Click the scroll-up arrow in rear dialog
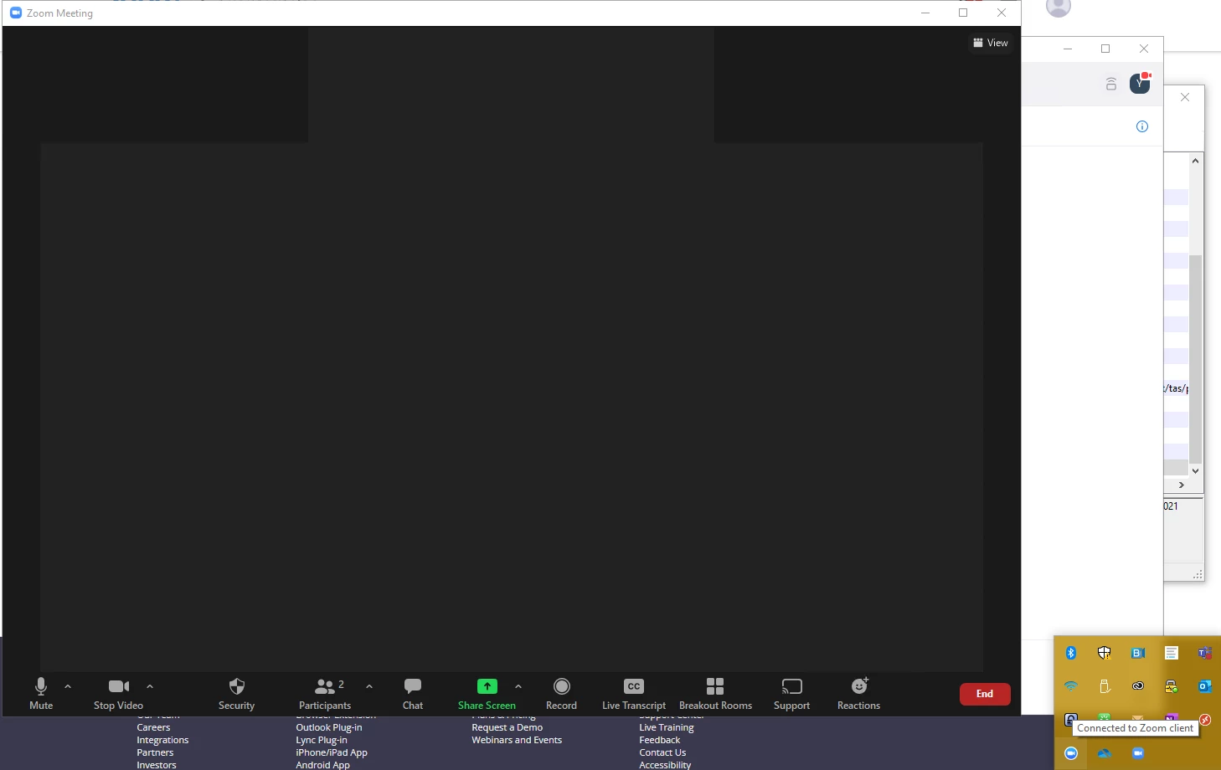Screen dimensions: 1221x770 (1196, 161)
